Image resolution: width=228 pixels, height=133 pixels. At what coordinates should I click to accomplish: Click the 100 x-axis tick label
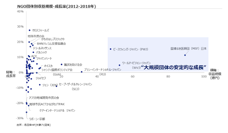(x=204, y=76)
